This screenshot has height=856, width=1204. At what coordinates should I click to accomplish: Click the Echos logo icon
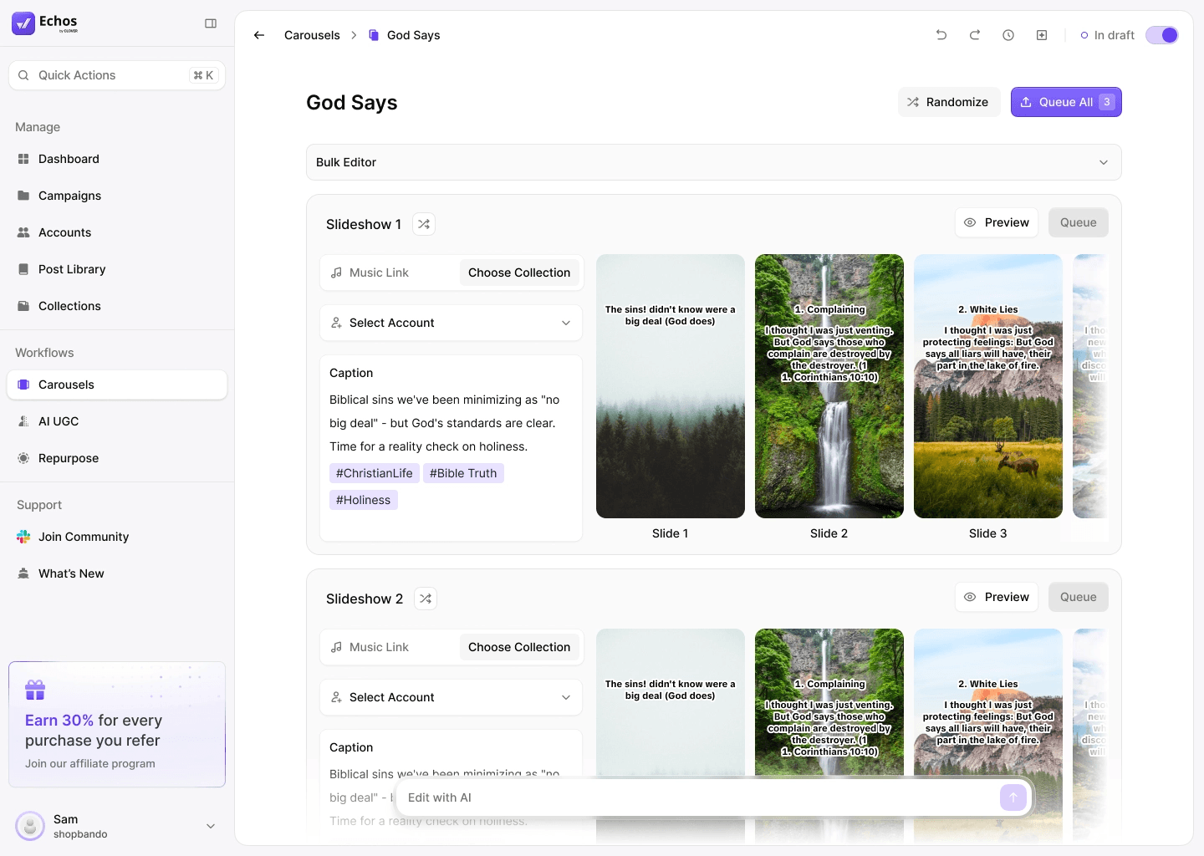23,23
